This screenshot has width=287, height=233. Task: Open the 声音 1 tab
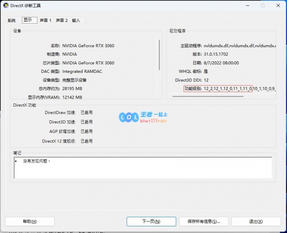[46, 20]
